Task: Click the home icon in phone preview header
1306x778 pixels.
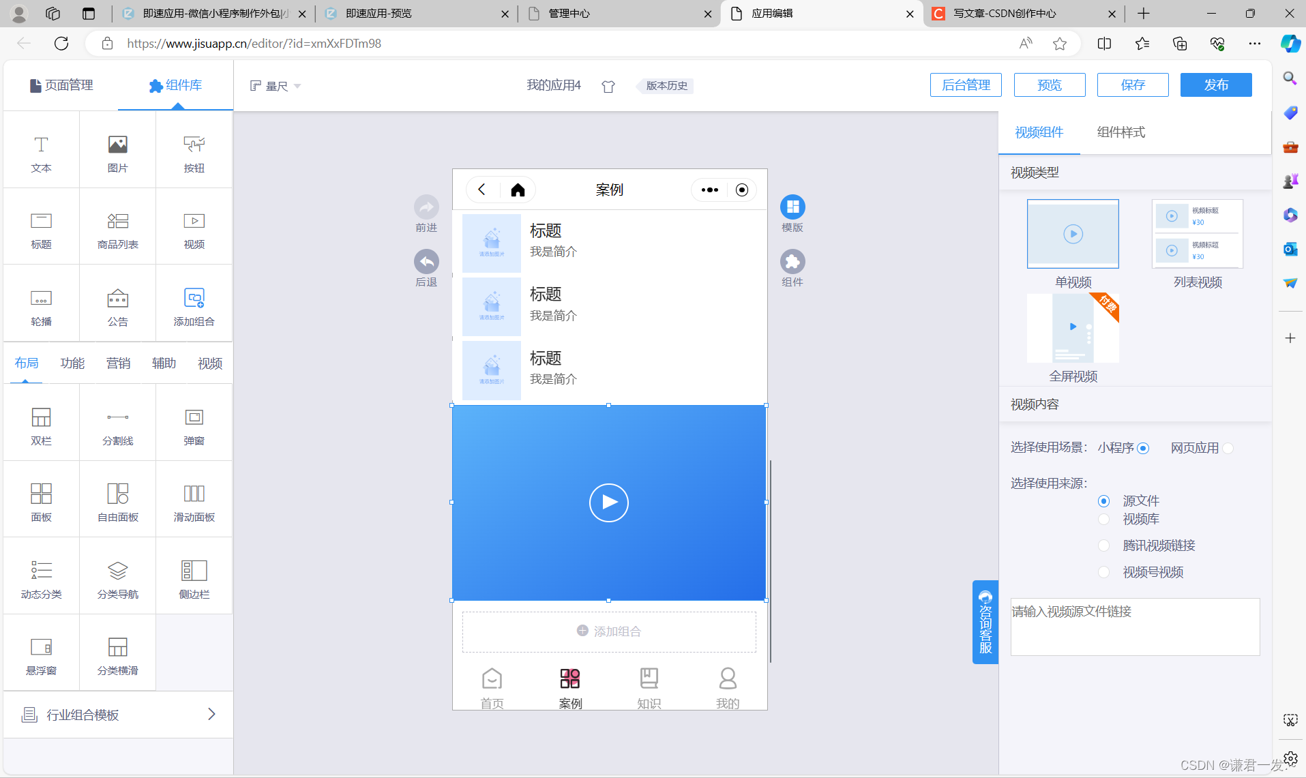Action: tap(518, 190)
